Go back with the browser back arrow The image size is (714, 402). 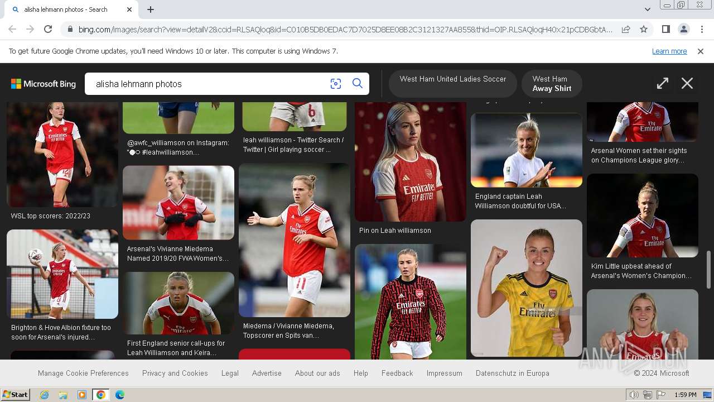pos(12,29)
